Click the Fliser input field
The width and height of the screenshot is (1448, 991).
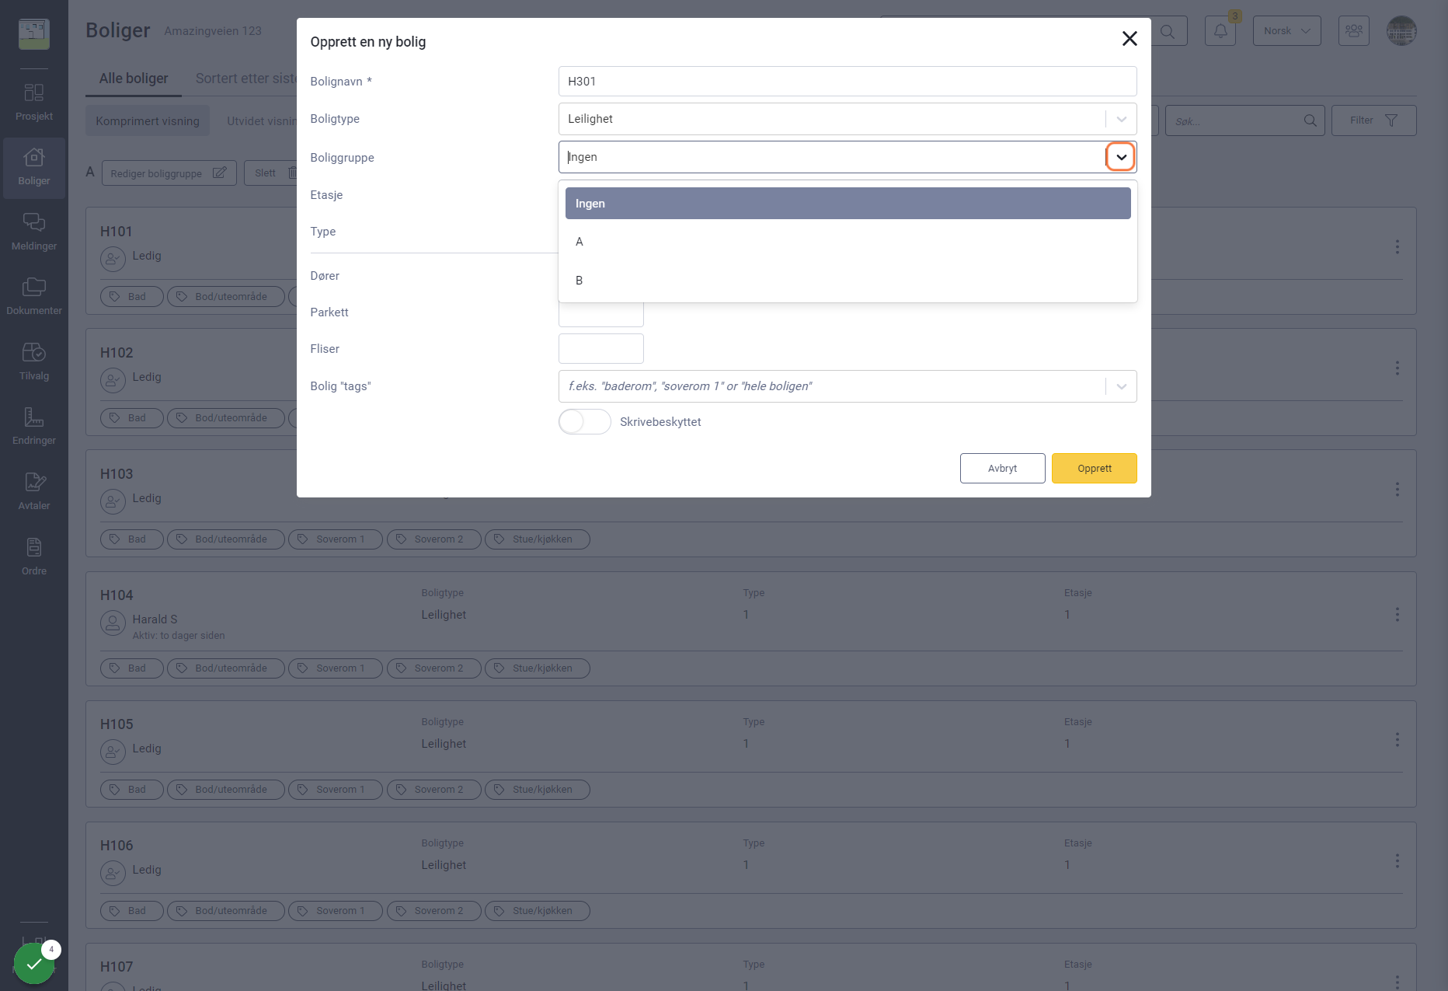point(601,349)
